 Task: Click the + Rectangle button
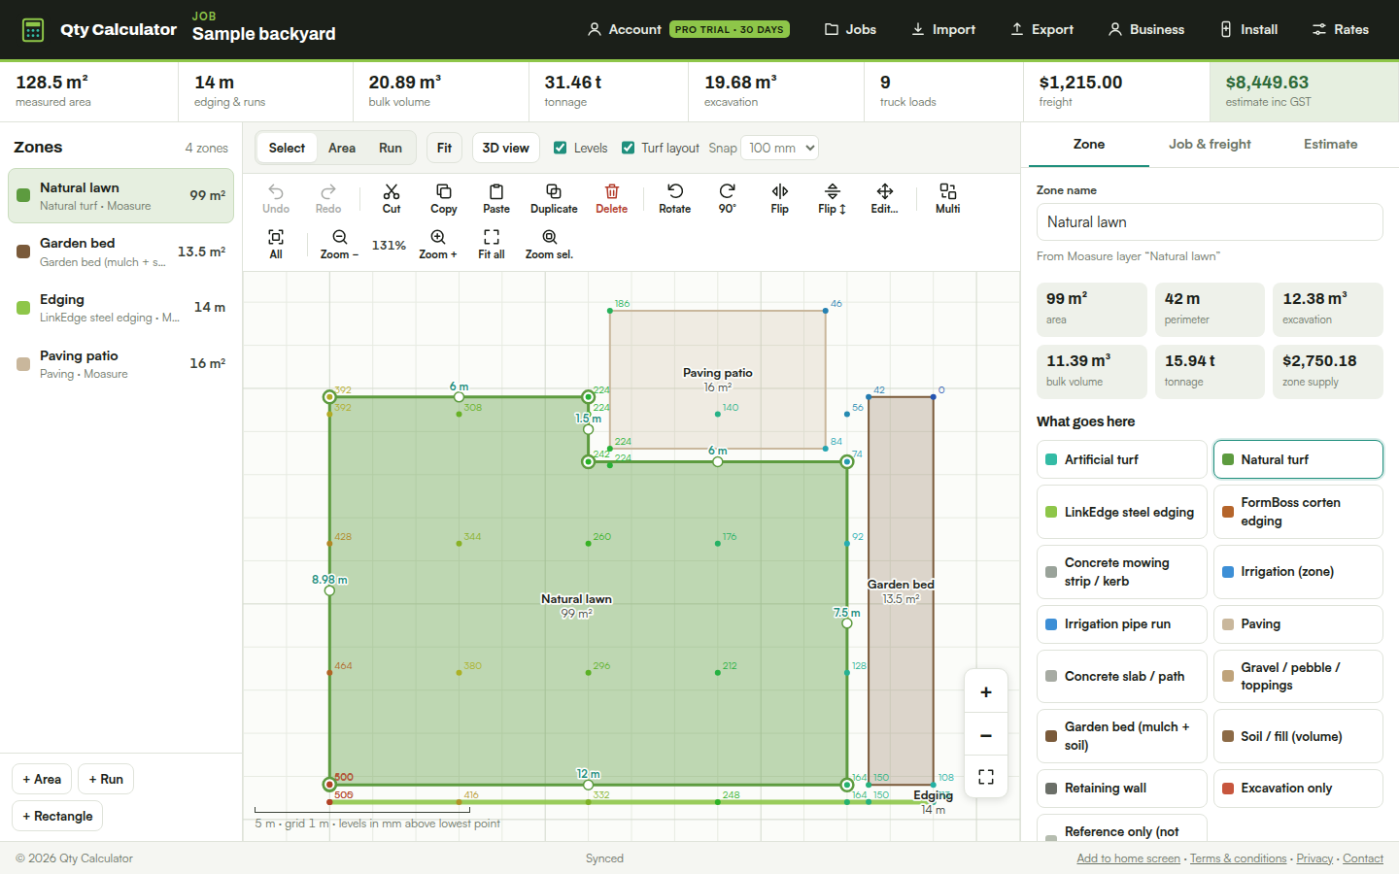pos(57,816)
